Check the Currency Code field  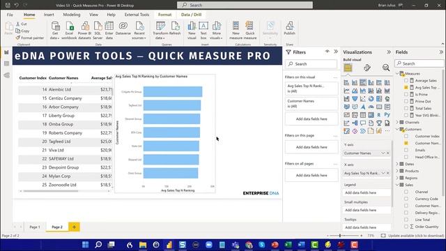(406, 199)
